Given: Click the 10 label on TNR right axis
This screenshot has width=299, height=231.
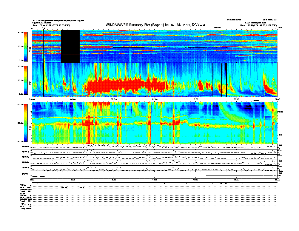Looking at the screenshot, I should coord(281,135).
